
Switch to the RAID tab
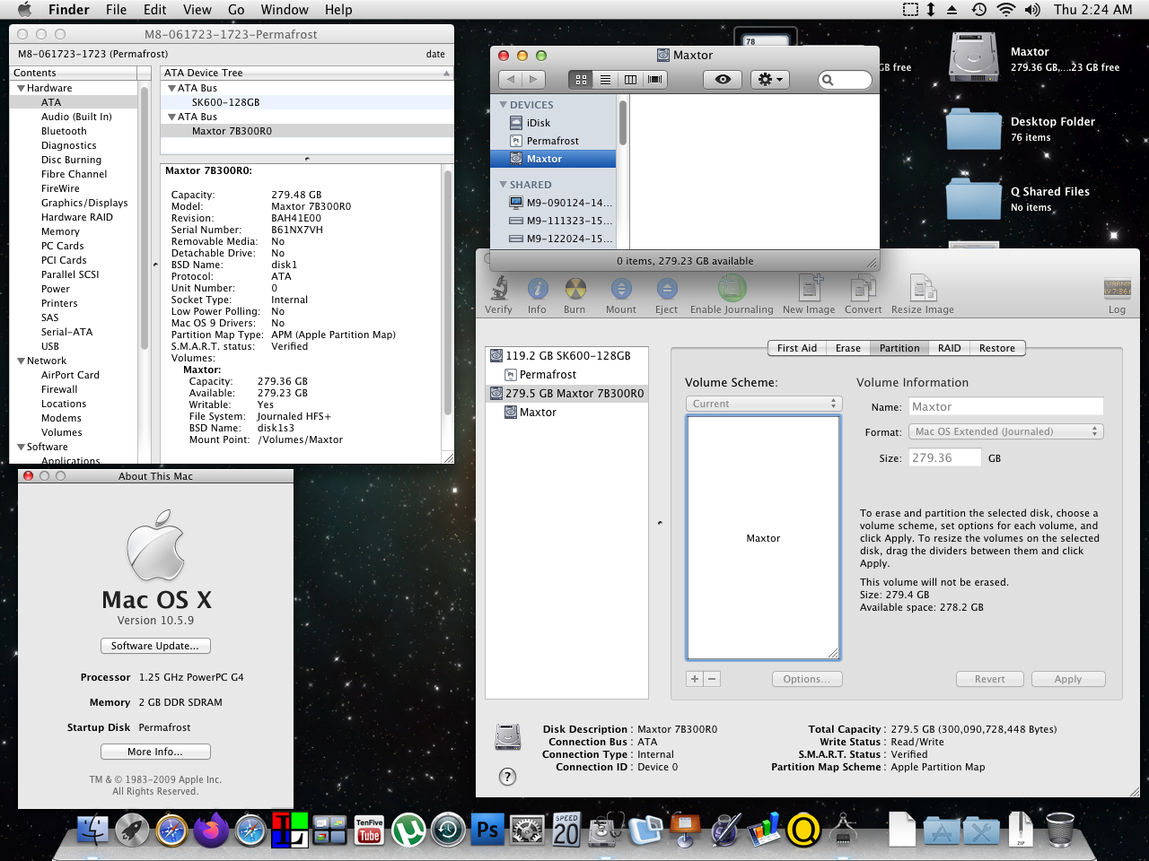[x=949, y=348]
